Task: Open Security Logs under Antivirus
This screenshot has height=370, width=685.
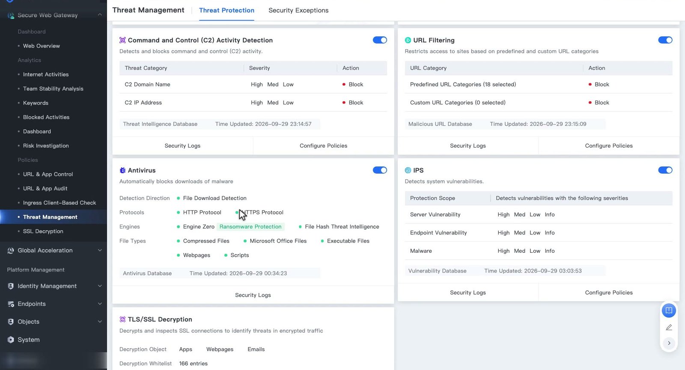Action: click(x=253, y=295)
